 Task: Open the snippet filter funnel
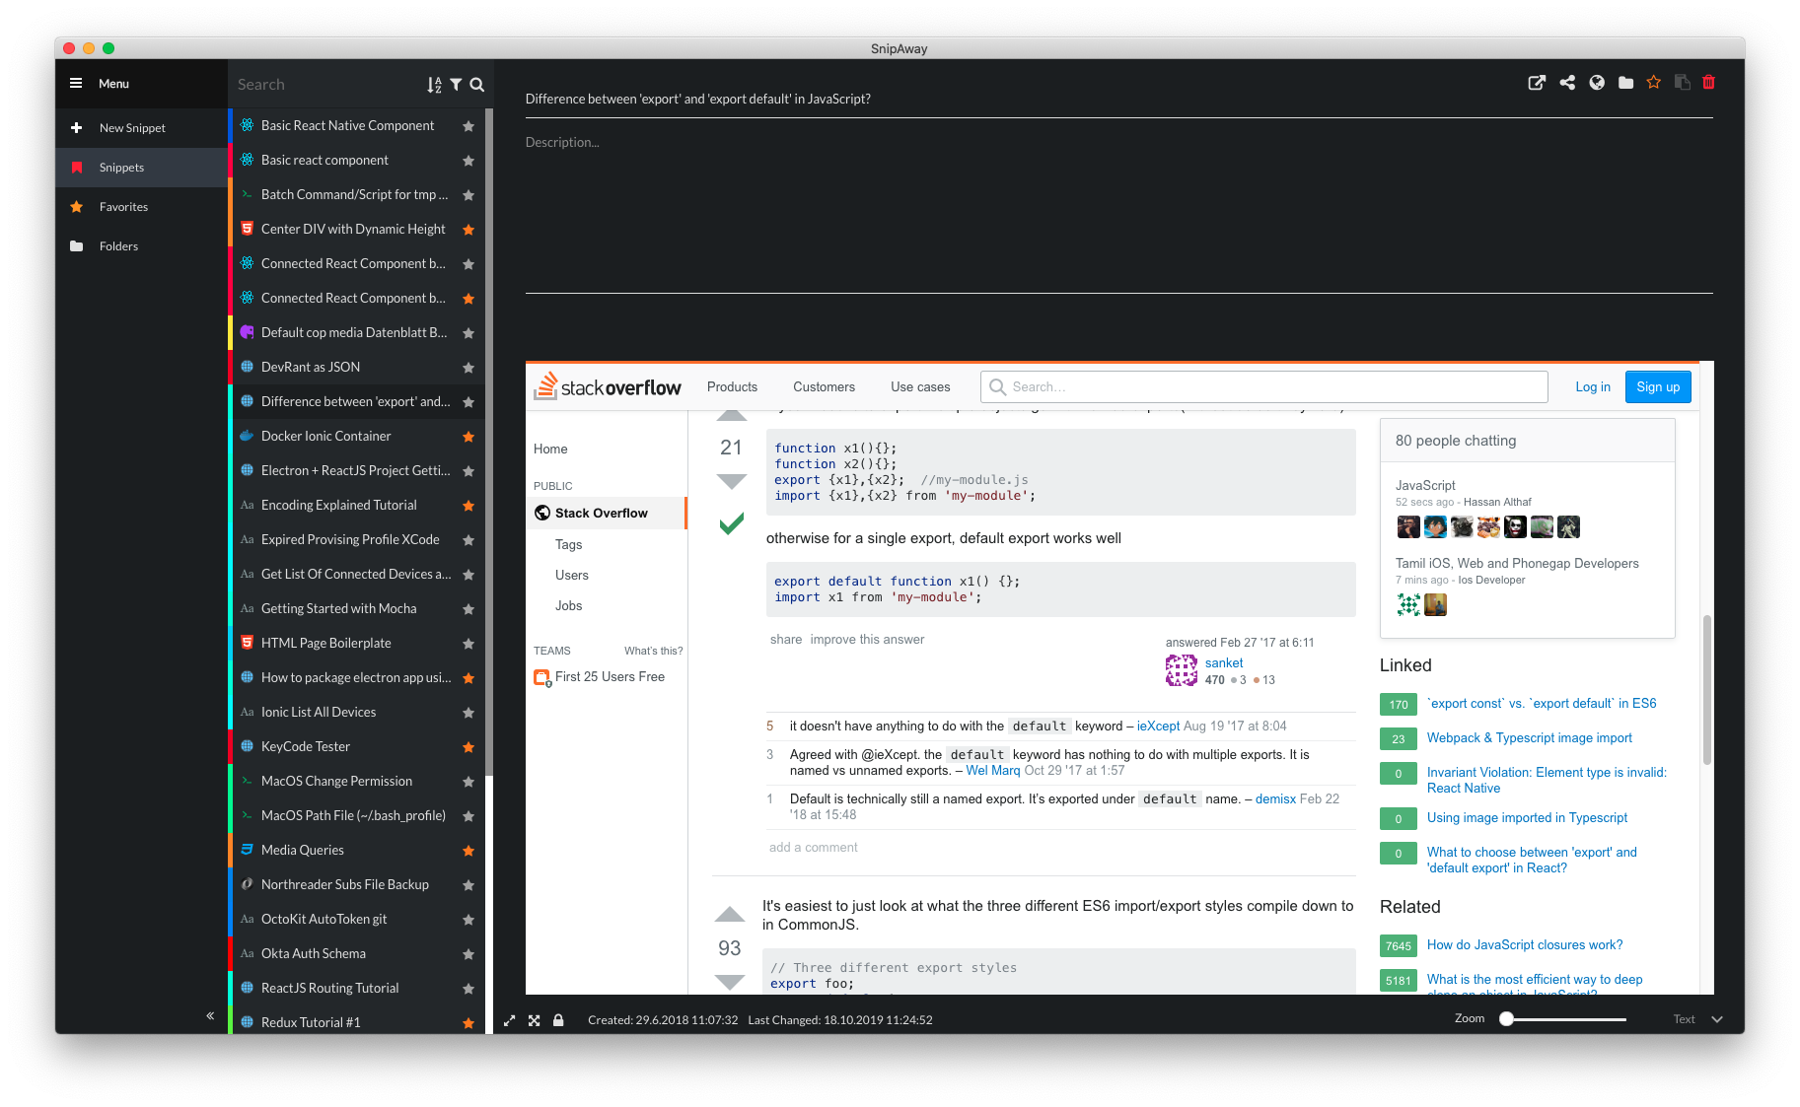pyautogui.click(x=456, y=85)
